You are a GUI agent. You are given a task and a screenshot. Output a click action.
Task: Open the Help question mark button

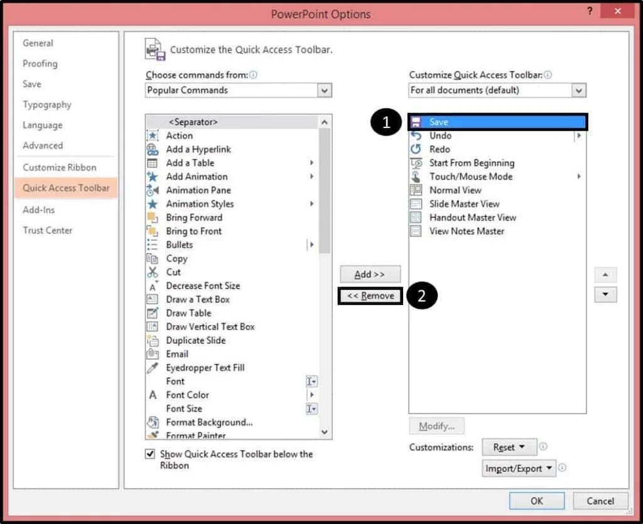click(590, 11)
